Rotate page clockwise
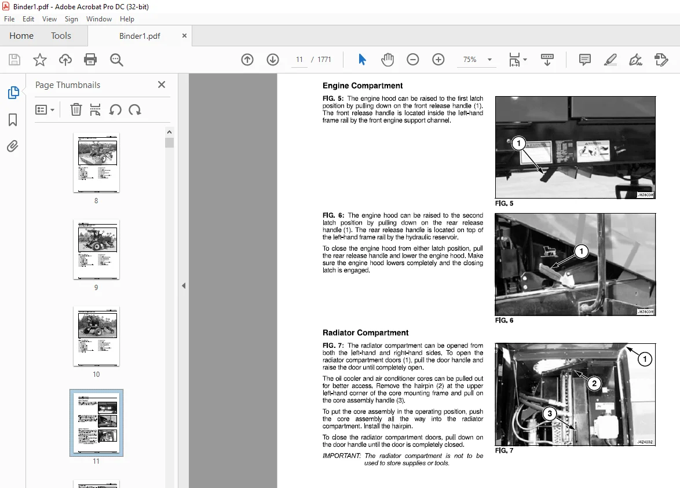The width and height of the screenshot is (680, 488). coord(135,109)
